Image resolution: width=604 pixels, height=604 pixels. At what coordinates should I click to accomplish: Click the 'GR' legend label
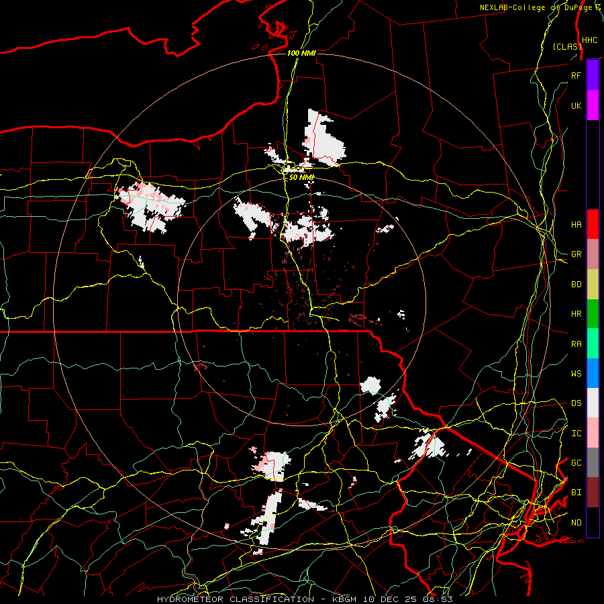coord(576,254)
